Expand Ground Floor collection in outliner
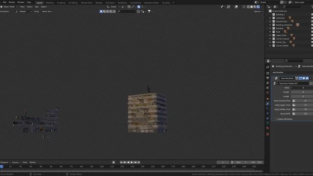This screenshot has height=176, width=313. (x=270, y=22)
